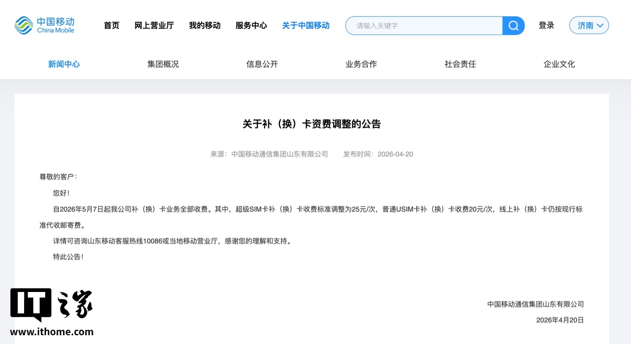This screenshot has height=344, width=631.
Task: Select the 业务合作 tab
Action: coord(361,64)
